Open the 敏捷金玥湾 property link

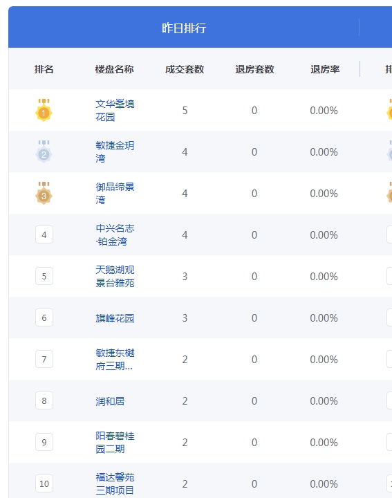pos(115,151)
